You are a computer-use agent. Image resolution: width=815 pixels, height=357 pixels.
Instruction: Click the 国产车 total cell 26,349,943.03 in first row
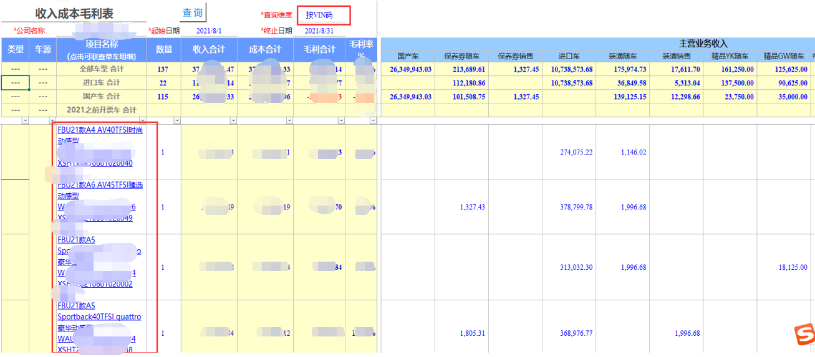[x=410, y=69]
